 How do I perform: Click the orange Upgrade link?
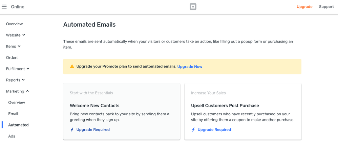[x=304, y=7]
